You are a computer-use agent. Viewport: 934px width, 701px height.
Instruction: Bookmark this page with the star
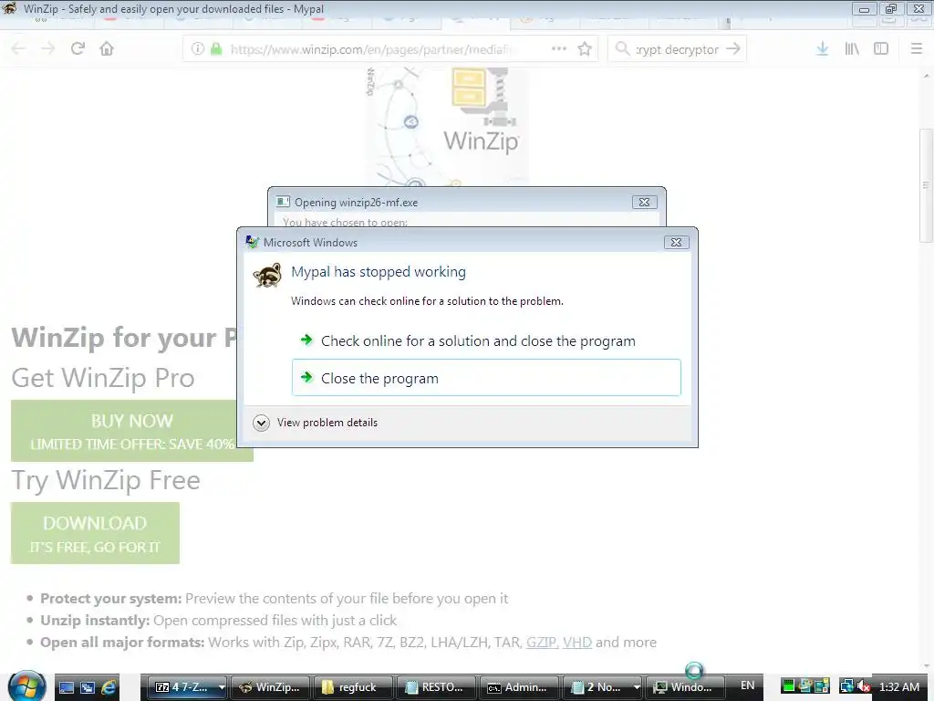585,49
